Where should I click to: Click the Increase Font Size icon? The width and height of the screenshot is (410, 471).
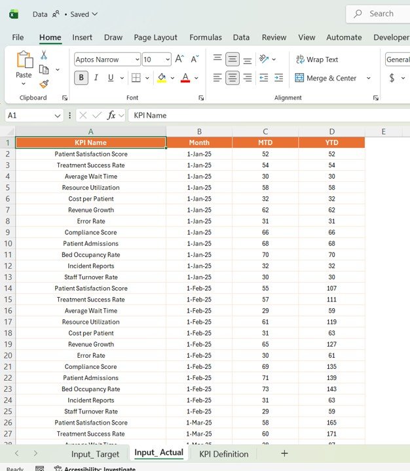[180, 60]
